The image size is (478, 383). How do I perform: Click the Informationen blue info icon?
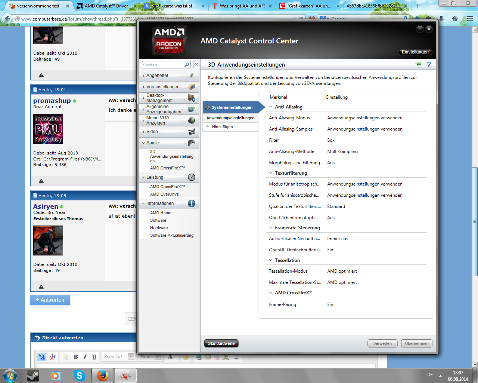click(x=192, y=203)
